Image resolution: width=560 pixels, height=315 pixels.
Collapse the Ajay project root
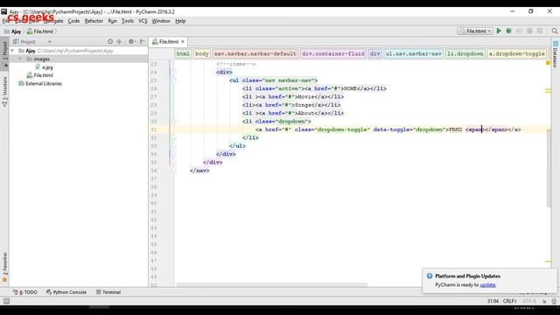coord(13,51)
